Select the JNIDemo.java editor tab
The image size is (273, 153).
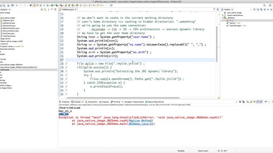pos(67,9)
